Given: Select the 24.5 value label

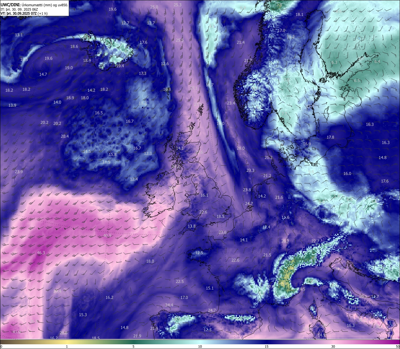Looking at the screenshot, I should coord(302,289).
